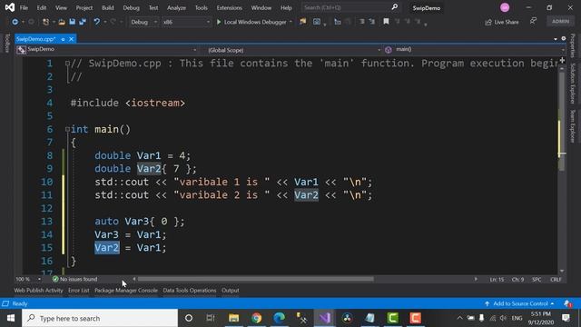This screenshot has height=327, width=581.
Task: Open the Help menu
Action: (286, 7)
